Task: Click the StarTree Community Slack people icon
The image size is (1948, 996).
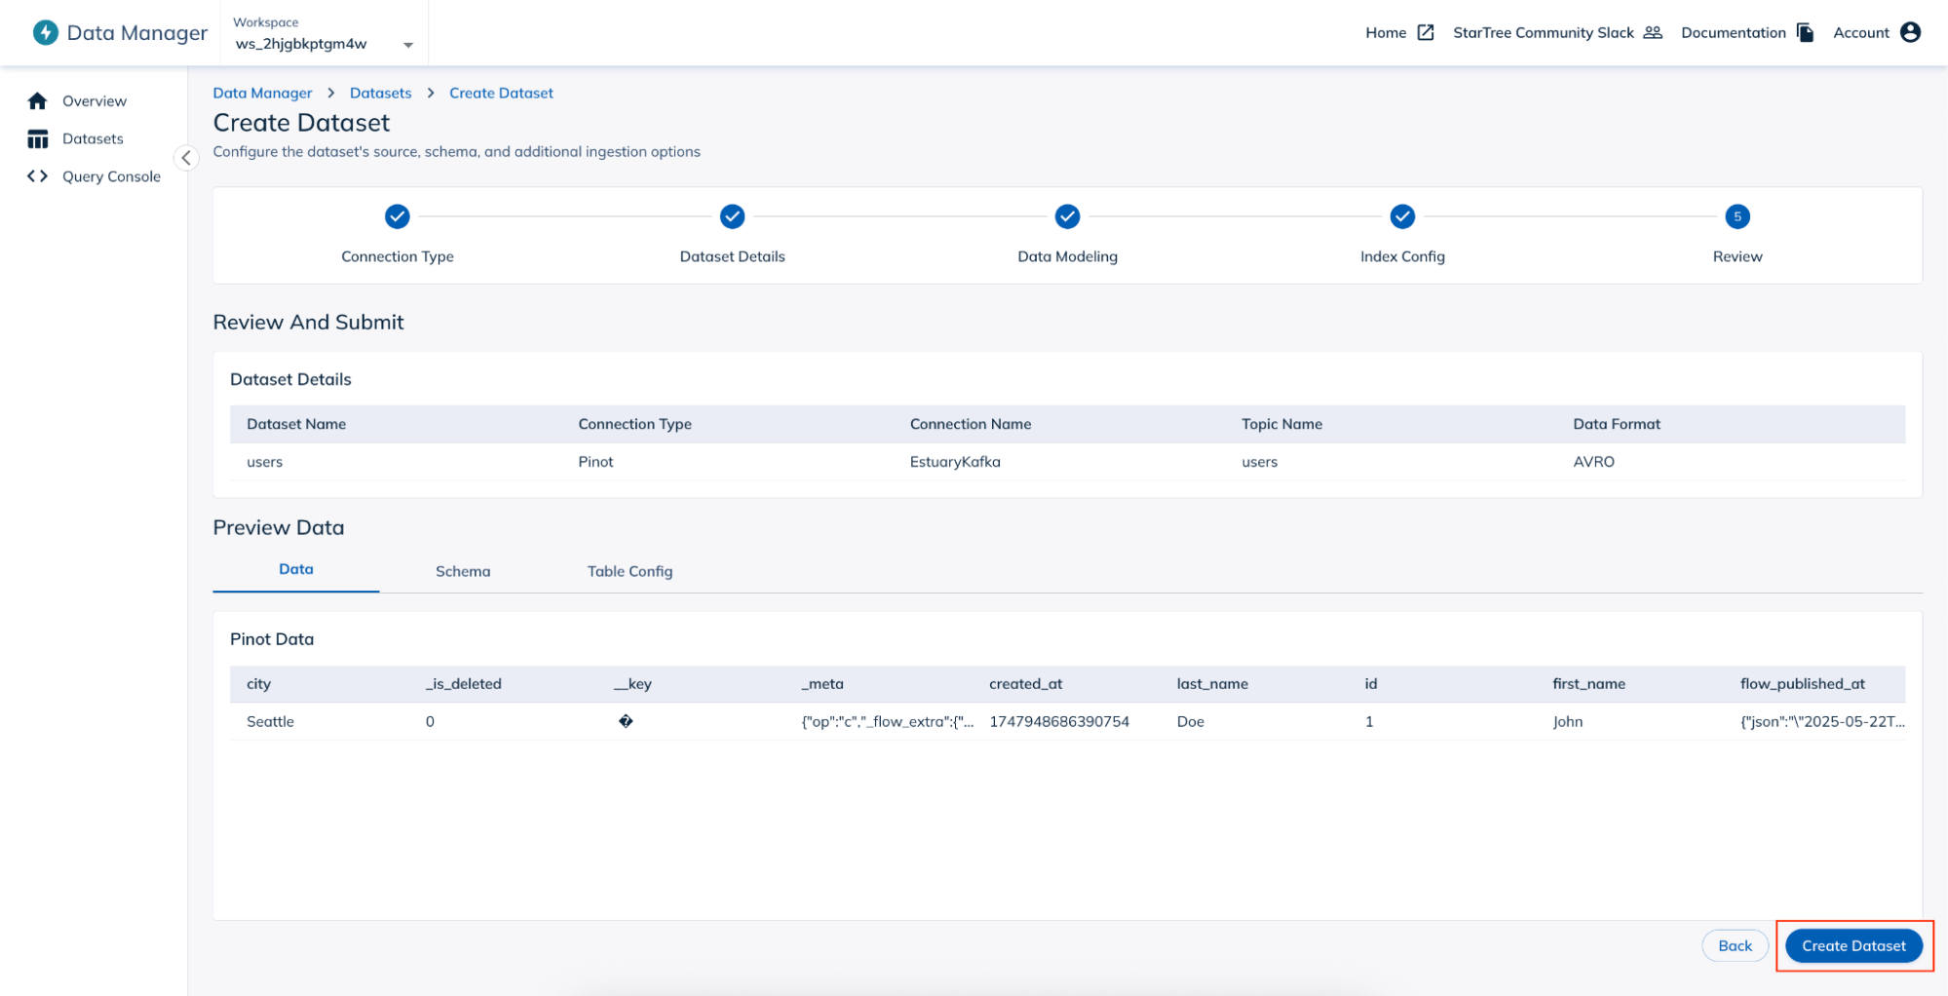Action: [x=1653, y=32]
